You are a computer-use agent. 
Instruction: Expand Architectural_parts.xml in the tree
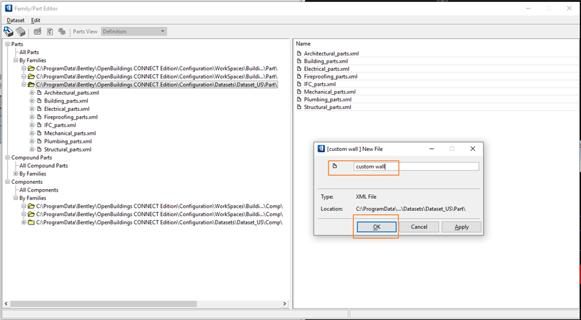point(32,93)
